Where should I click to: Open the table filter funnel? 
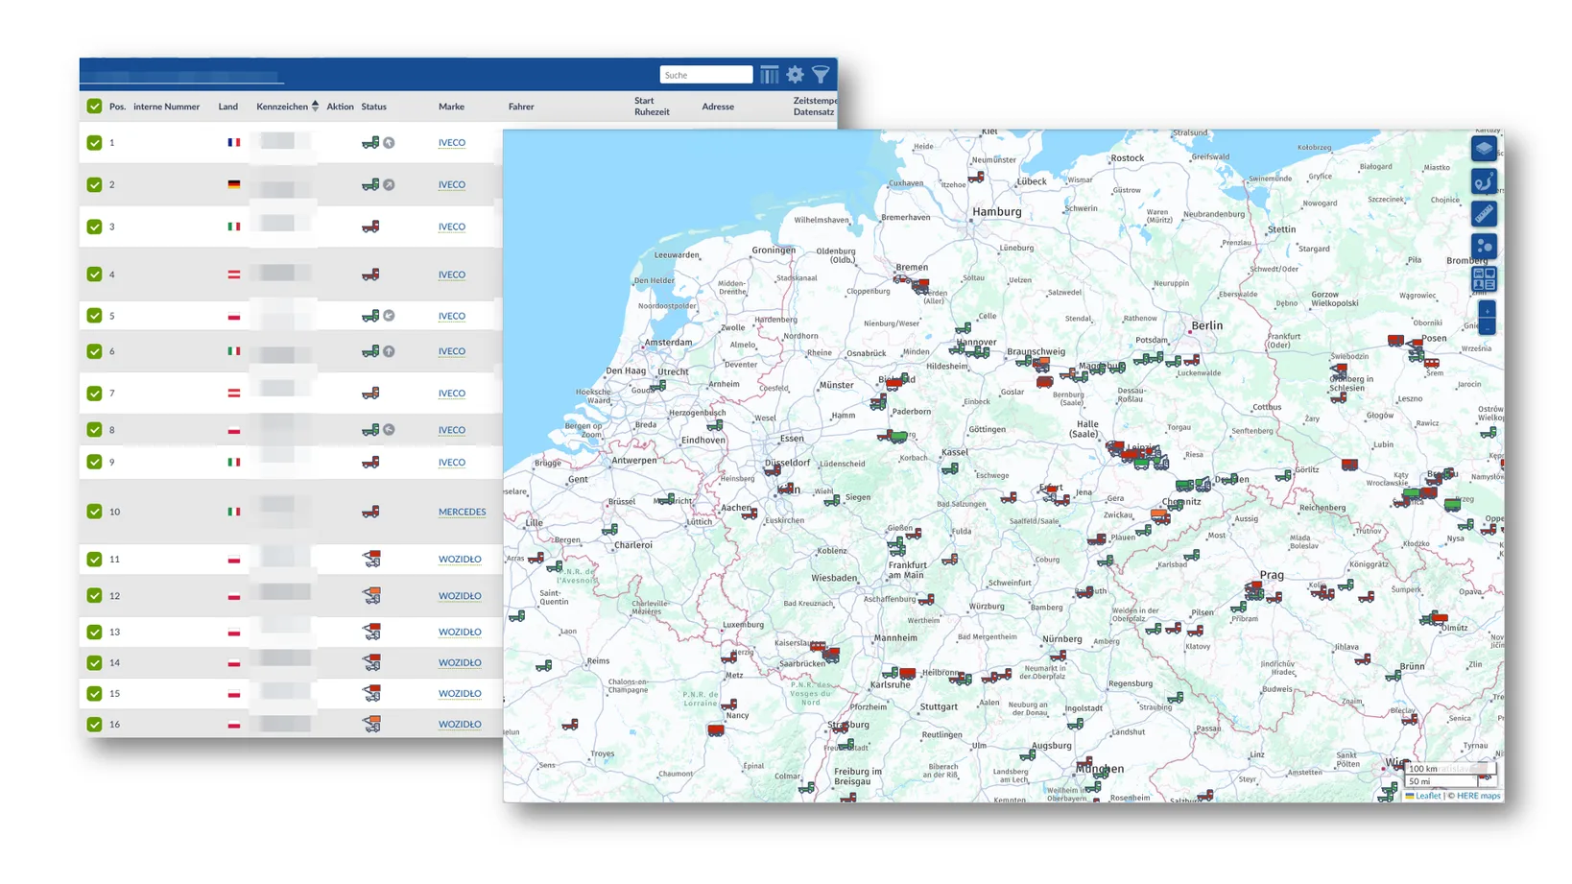point(821,75)
